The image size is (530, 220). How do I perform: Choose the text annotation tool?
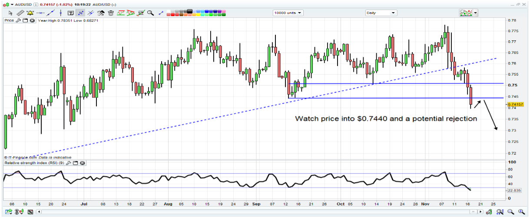(x=70, y=13)
